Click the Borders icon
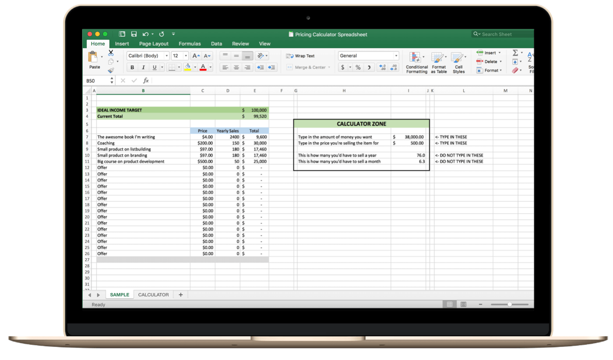613x360 pixels. [x=172, y=67]
